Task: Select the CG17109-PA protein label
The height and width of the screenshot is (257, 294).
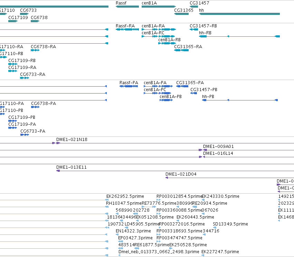Action: [22, 124]
